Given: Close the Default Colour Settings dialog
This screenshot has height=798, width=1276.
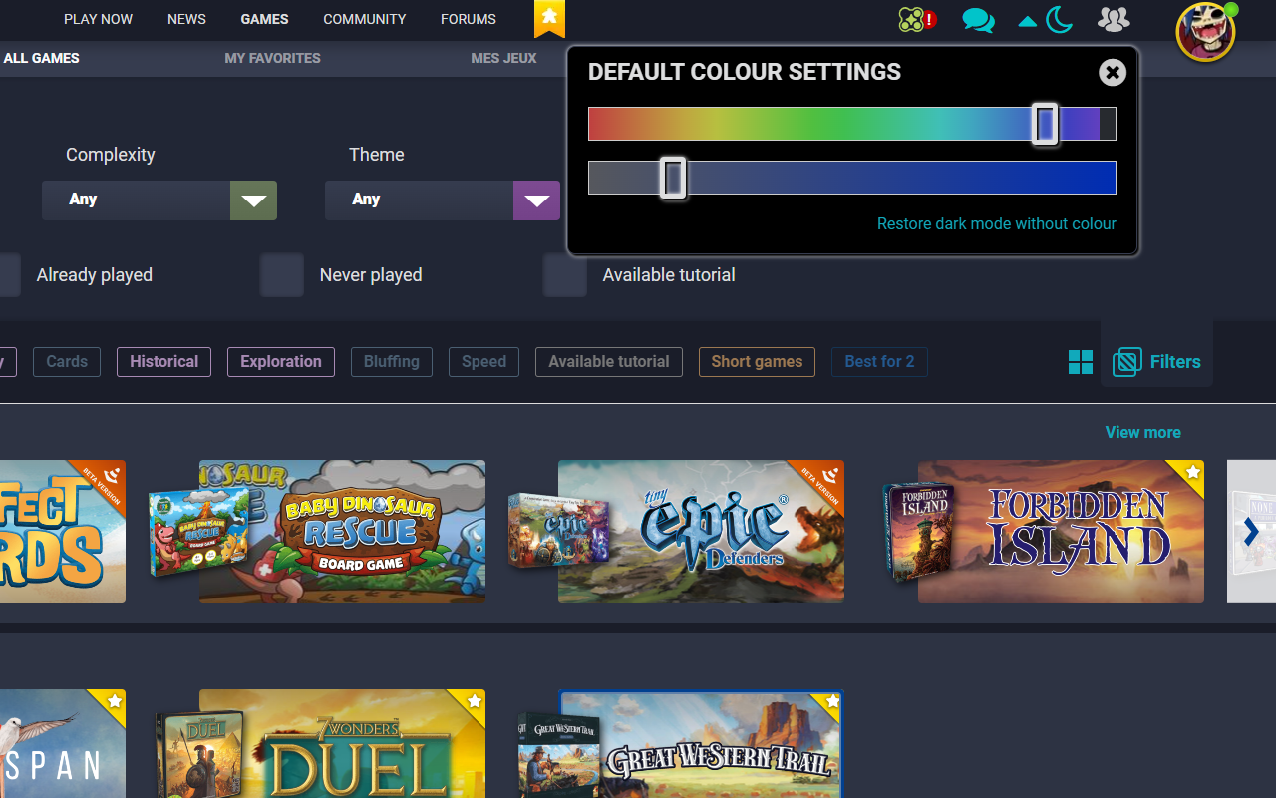Looking at the screenshot, I should 1112,72.
